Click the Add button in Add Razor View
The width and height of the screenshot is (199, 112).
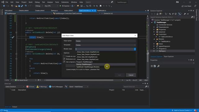click(120, 75)
